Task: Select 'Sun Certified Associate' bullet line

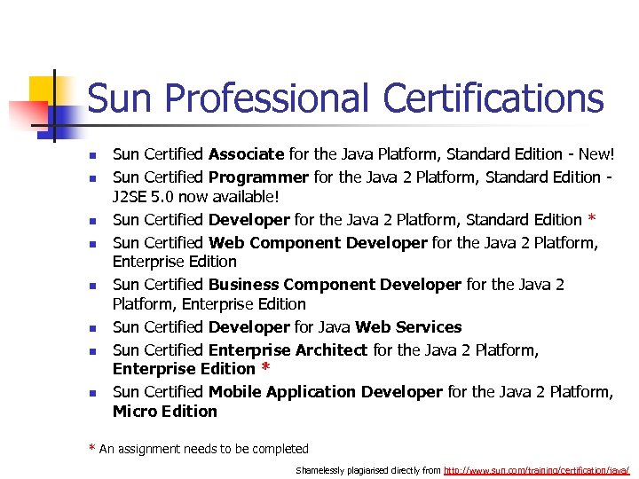Action: [363, 154]
